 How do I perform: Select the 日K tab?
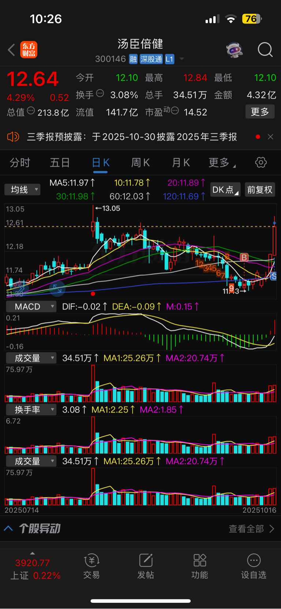tap(100, 163)
